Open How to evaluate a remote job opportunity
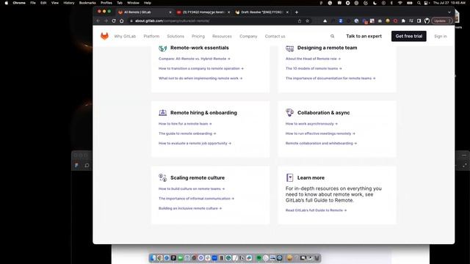Screen dimensions: 470x264 click(x=195, y=144)
